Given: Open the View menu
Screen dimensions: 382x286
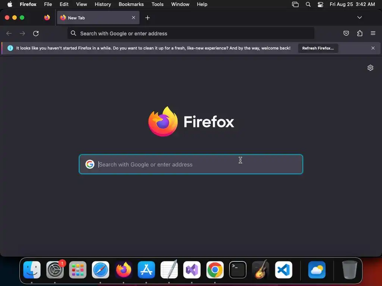Looking at the screenshot, I should (x=81, y=4).
